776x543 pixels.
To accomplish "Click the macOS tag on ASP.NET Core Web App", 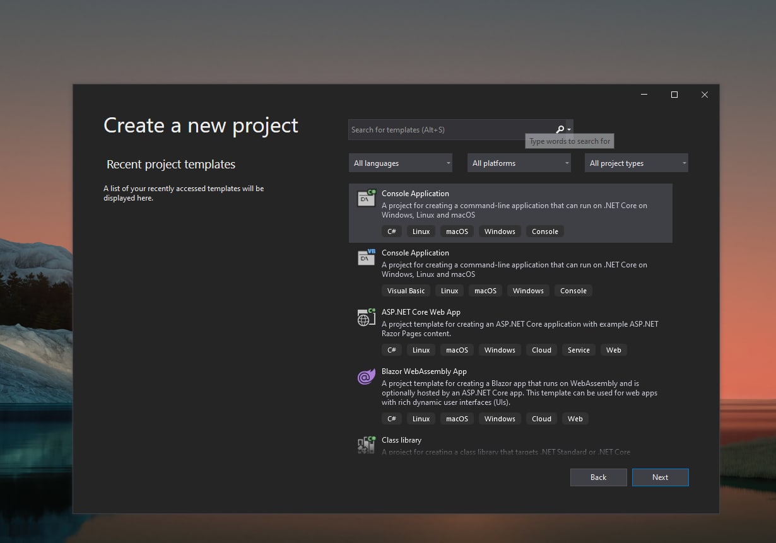I will (x=457, y=349).
